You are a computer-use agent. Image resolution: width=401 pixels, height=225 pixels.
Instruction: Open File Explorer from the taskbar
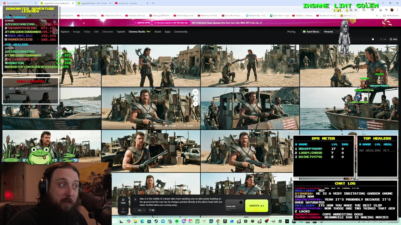point(135,221)
